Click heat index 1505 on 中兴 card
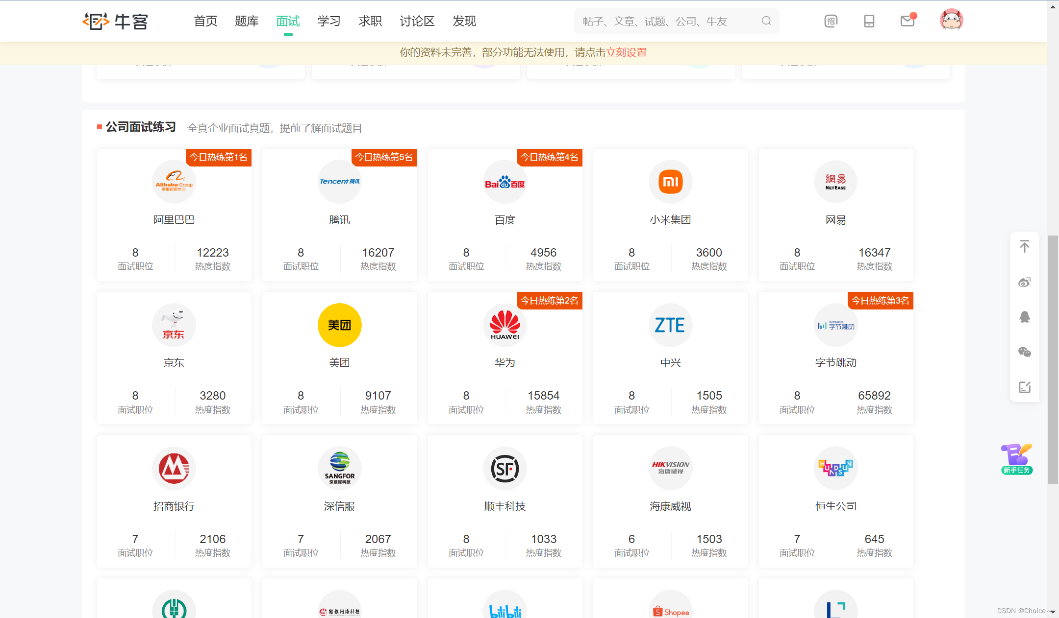 [x=709, y=396]
